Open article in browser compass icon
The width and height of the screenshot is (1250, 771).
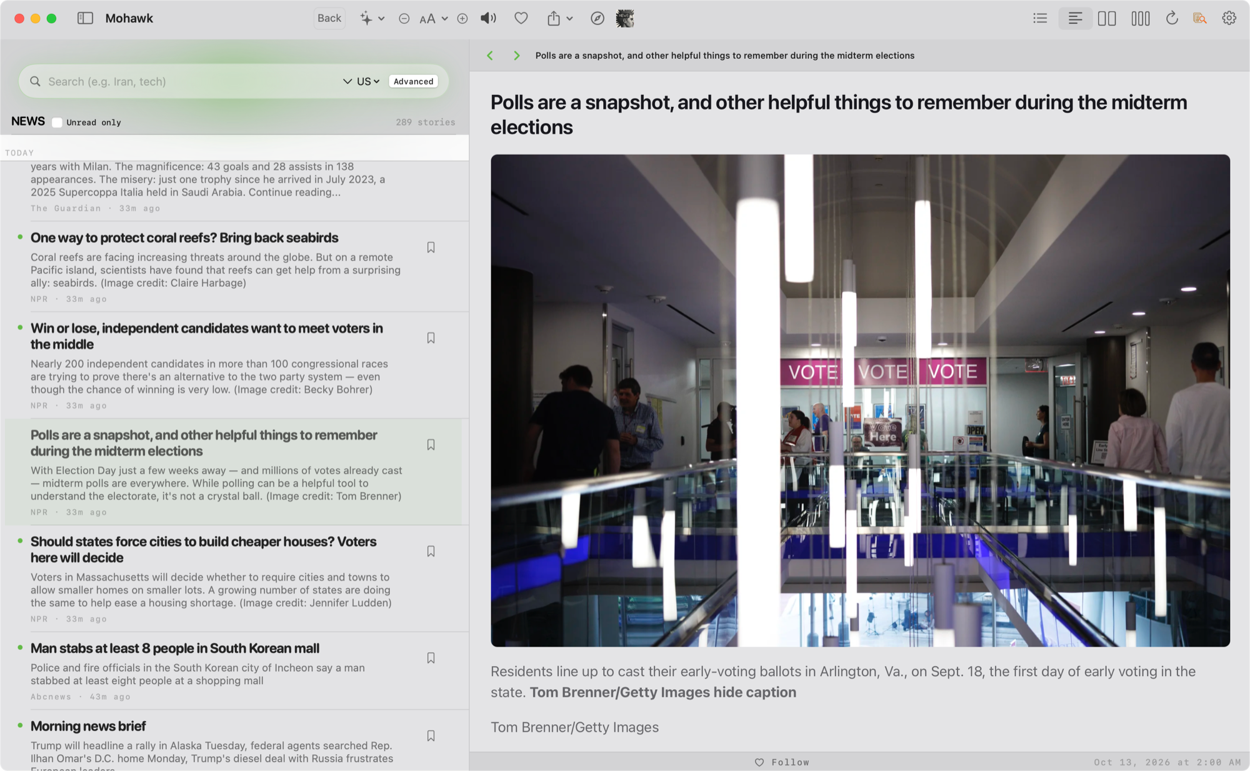coord(597,19)
